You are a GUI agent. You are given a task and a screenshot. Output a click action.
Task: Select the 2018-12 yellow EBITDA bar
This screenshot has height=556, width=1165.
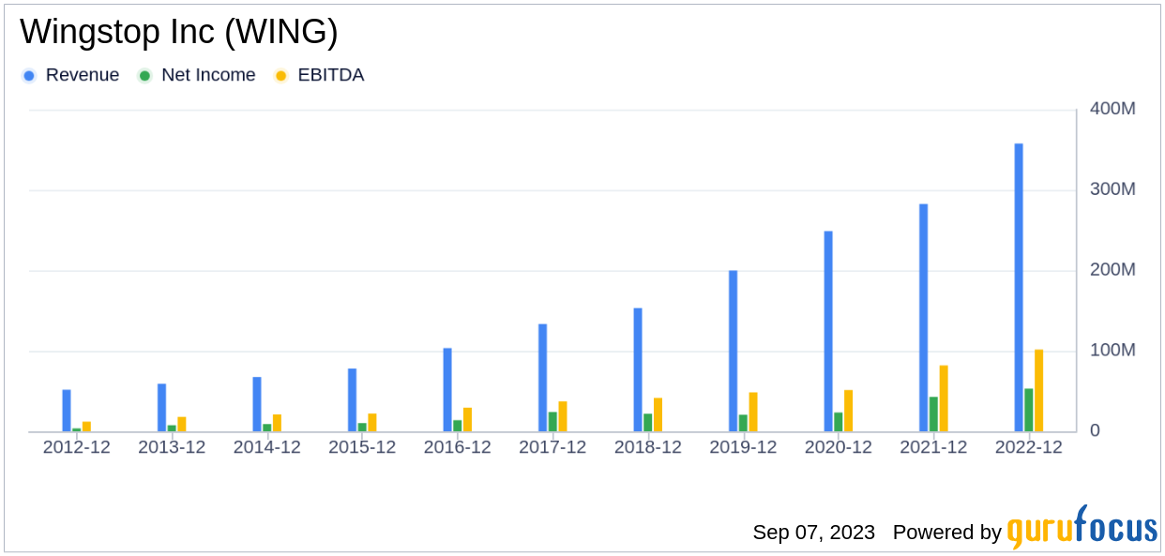[658, 415]
